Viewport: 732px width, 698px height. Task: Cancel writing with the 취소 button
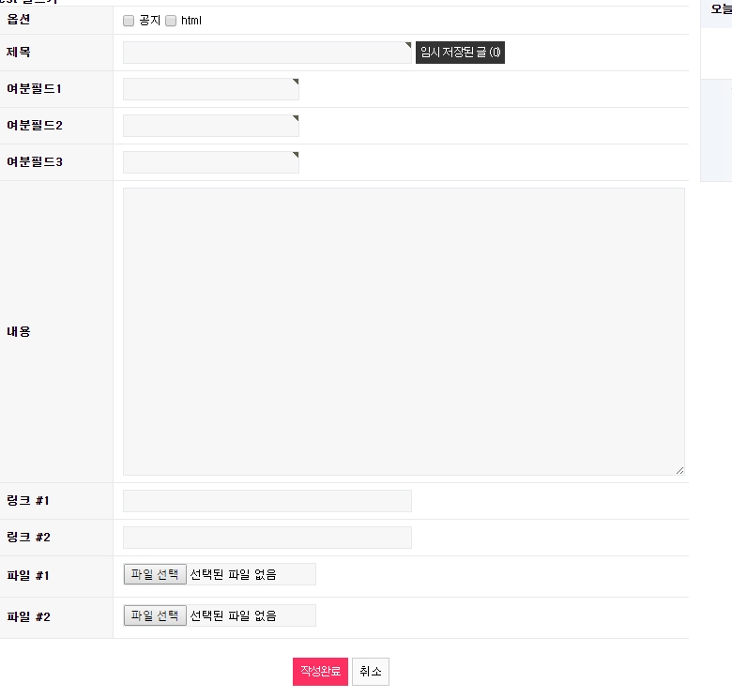(370, 672)
